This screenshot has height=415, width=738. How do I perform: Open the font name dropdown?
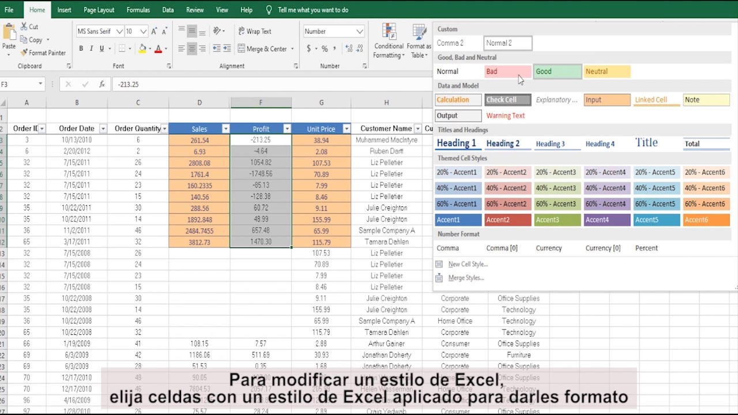[x=119, y=31]
